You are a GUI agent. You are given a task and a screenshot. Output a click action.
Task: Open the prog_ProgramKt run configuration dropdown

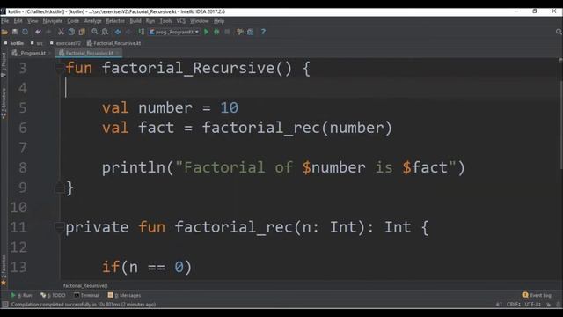[x=174, y=32]
